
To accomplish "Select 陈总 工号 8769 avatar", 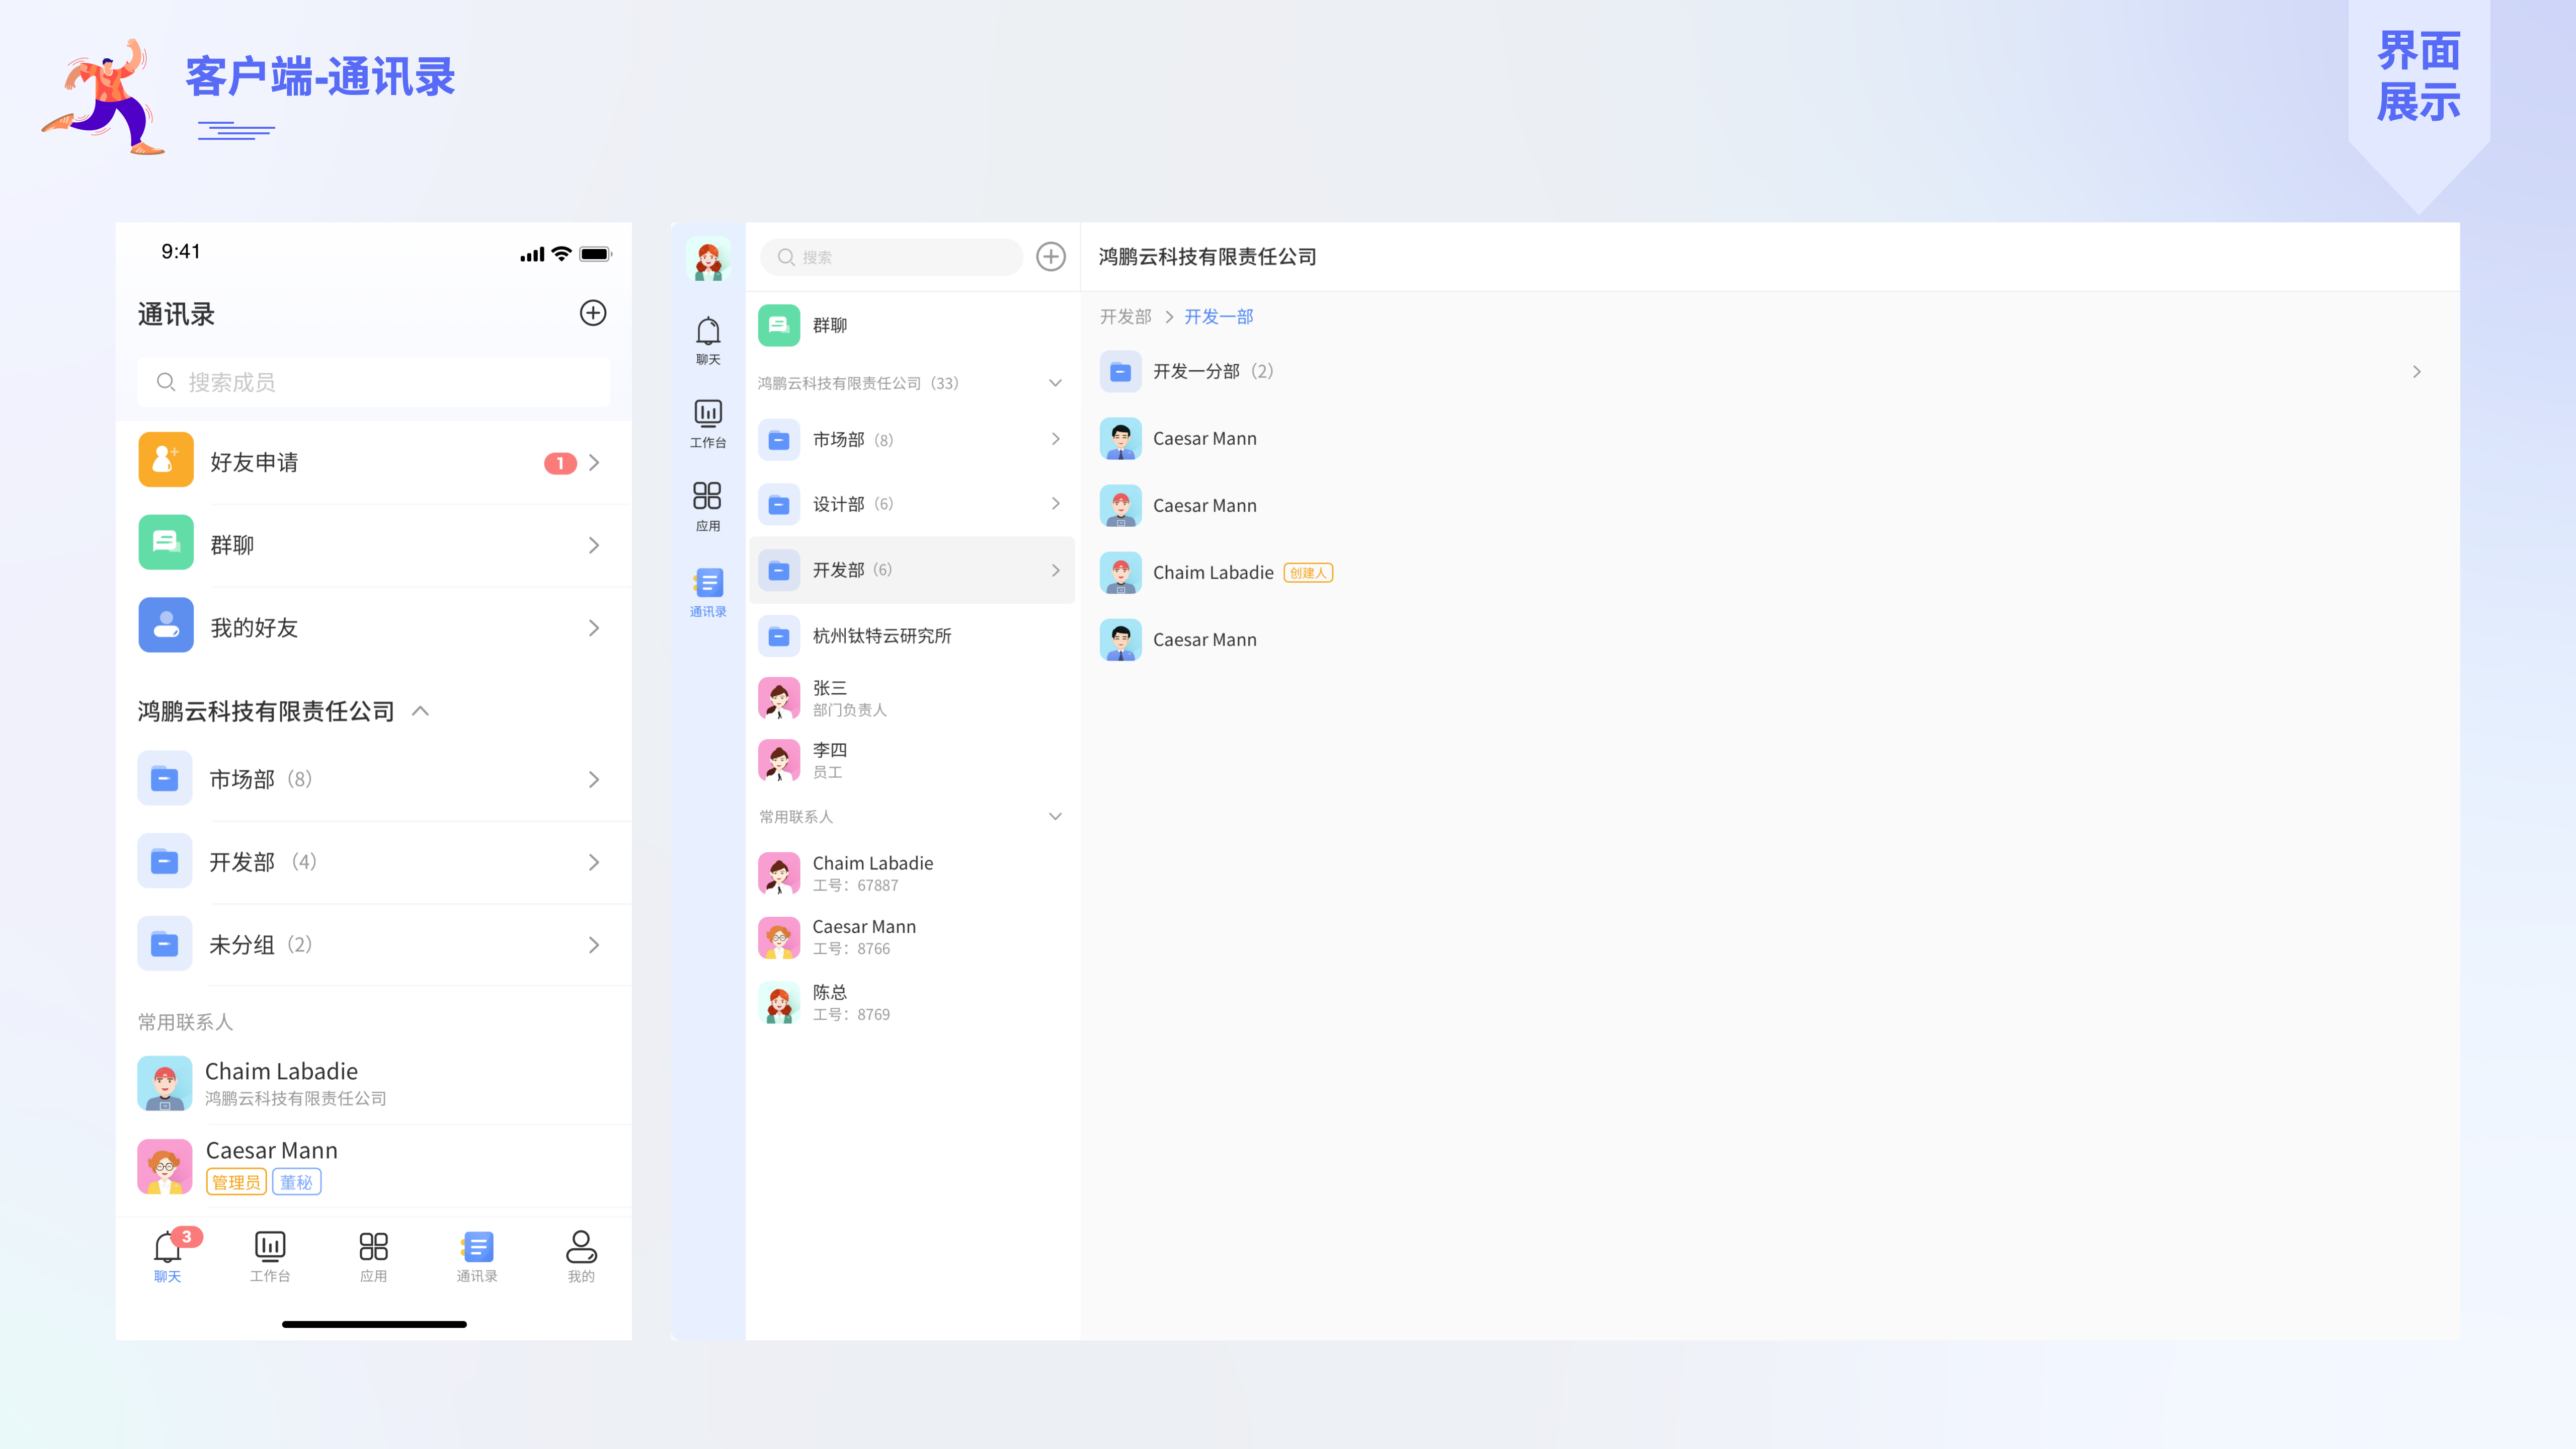I will pos(779,1003).
